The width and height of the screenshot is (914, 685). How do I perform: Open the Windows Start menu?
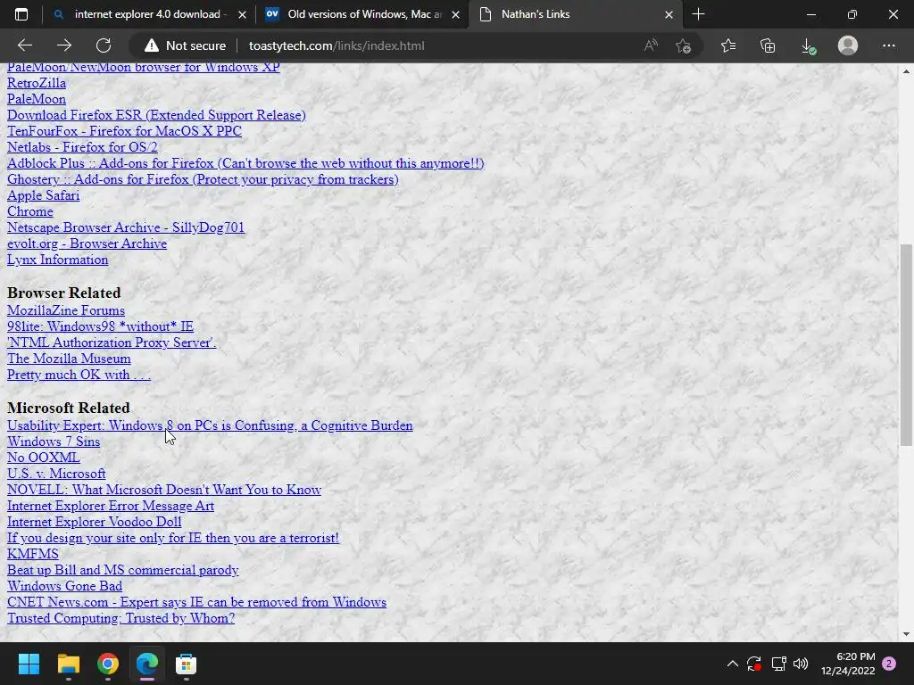click(x=29, y=664)
